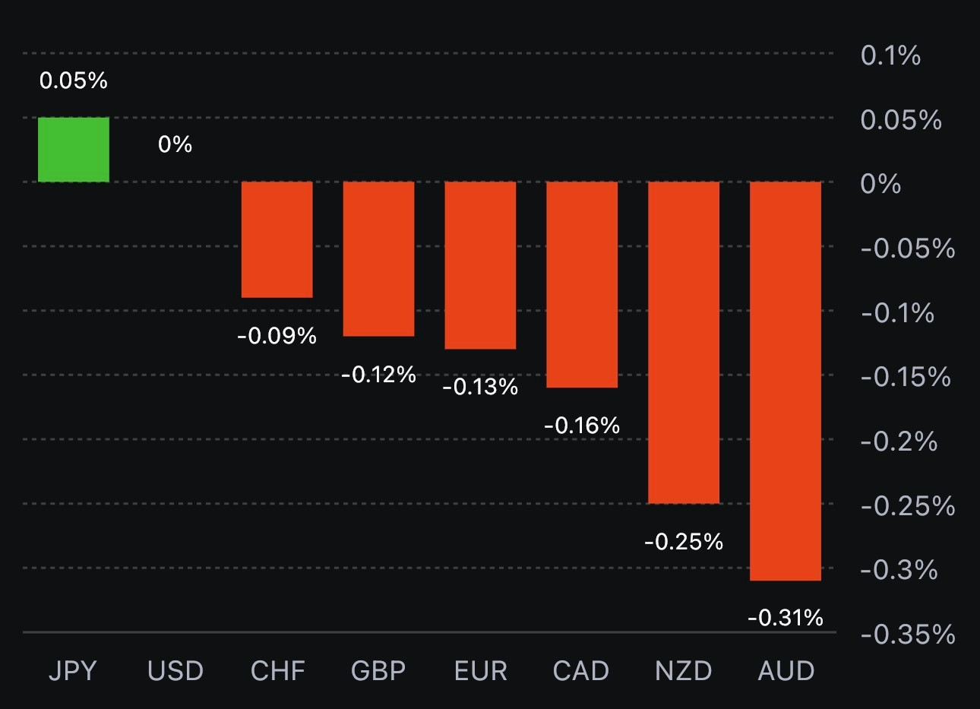The image size is (980, 709).
Task: Select the NZD bar
Action: pos(684,342)
